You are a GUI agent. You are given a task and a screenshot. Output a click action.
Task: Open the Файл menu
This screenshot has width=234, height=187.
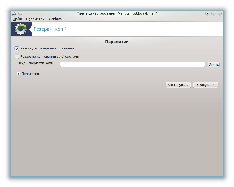pyautogui.click(x=17, y=19)
